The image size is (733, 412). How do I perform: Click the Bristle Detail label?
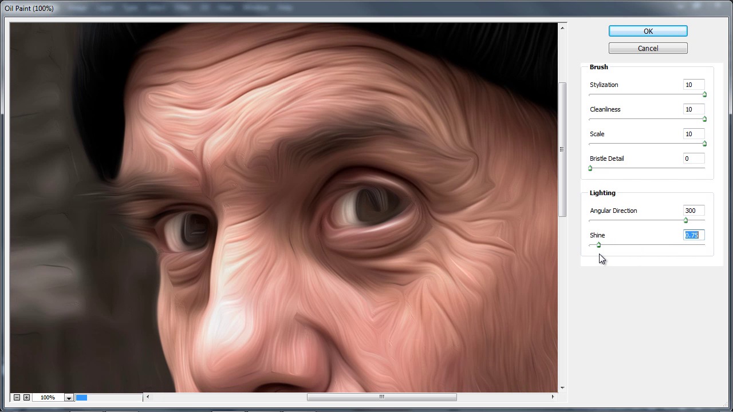pyautogui.click(x=606, y=159)
